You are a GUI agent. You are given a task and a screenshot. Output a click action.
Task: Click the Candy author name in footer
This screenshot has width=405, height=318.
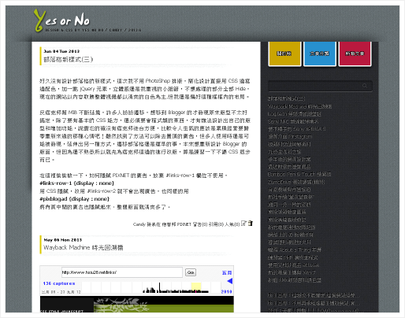[139, 224]
